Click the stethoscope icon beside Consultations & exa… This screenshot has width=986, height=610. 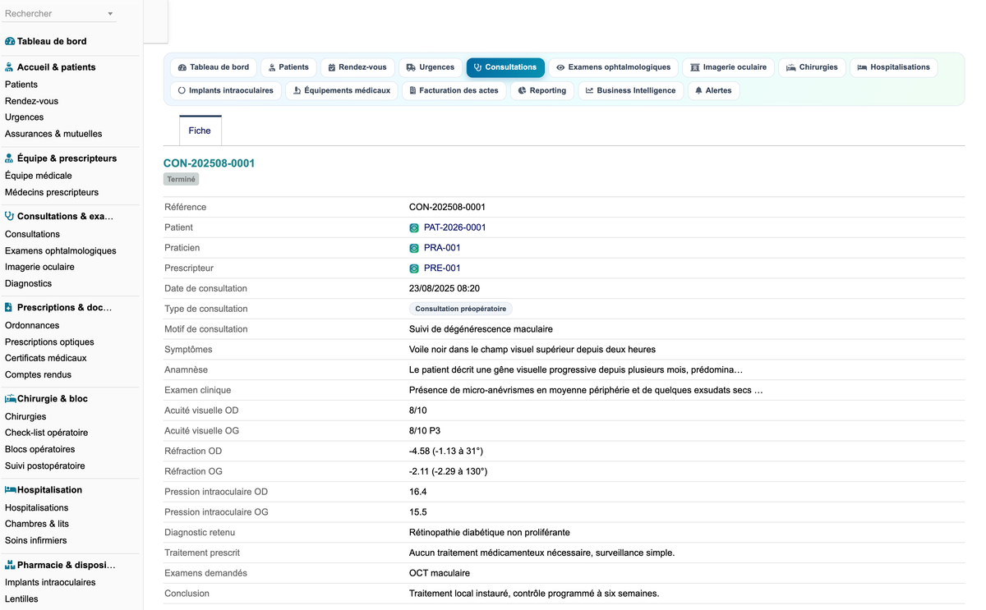pyautogui.click(x=9, y=217)
